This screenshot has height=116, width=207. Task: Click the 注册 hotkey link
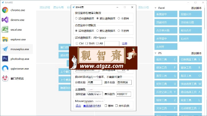pos(124,44)
